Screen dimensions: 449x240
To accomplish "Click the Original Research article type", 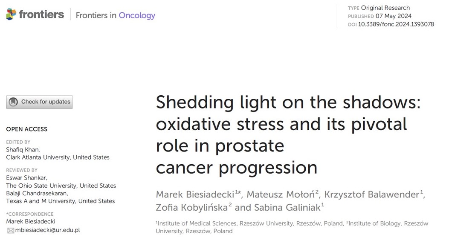I will [385, 8].
